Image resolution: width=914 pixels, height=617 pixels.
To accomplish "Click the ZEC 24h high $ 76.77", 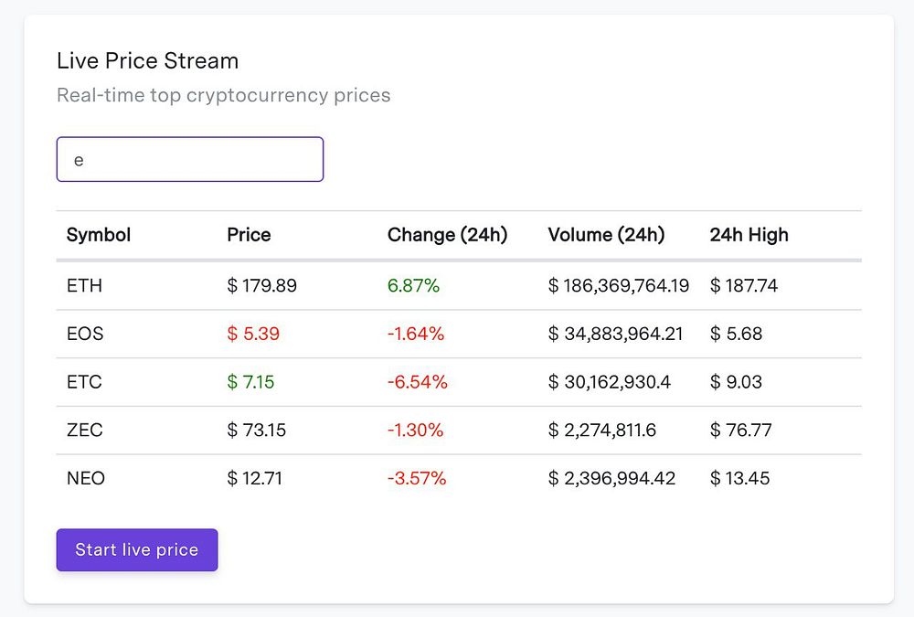I will (x=740, y=430).
